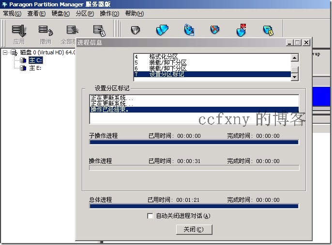Click the blue shield icon with red flag

point(241,30)
